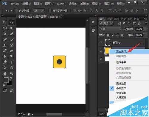
Task: Hide the 椭圆 1 layer
Action: 101,43
